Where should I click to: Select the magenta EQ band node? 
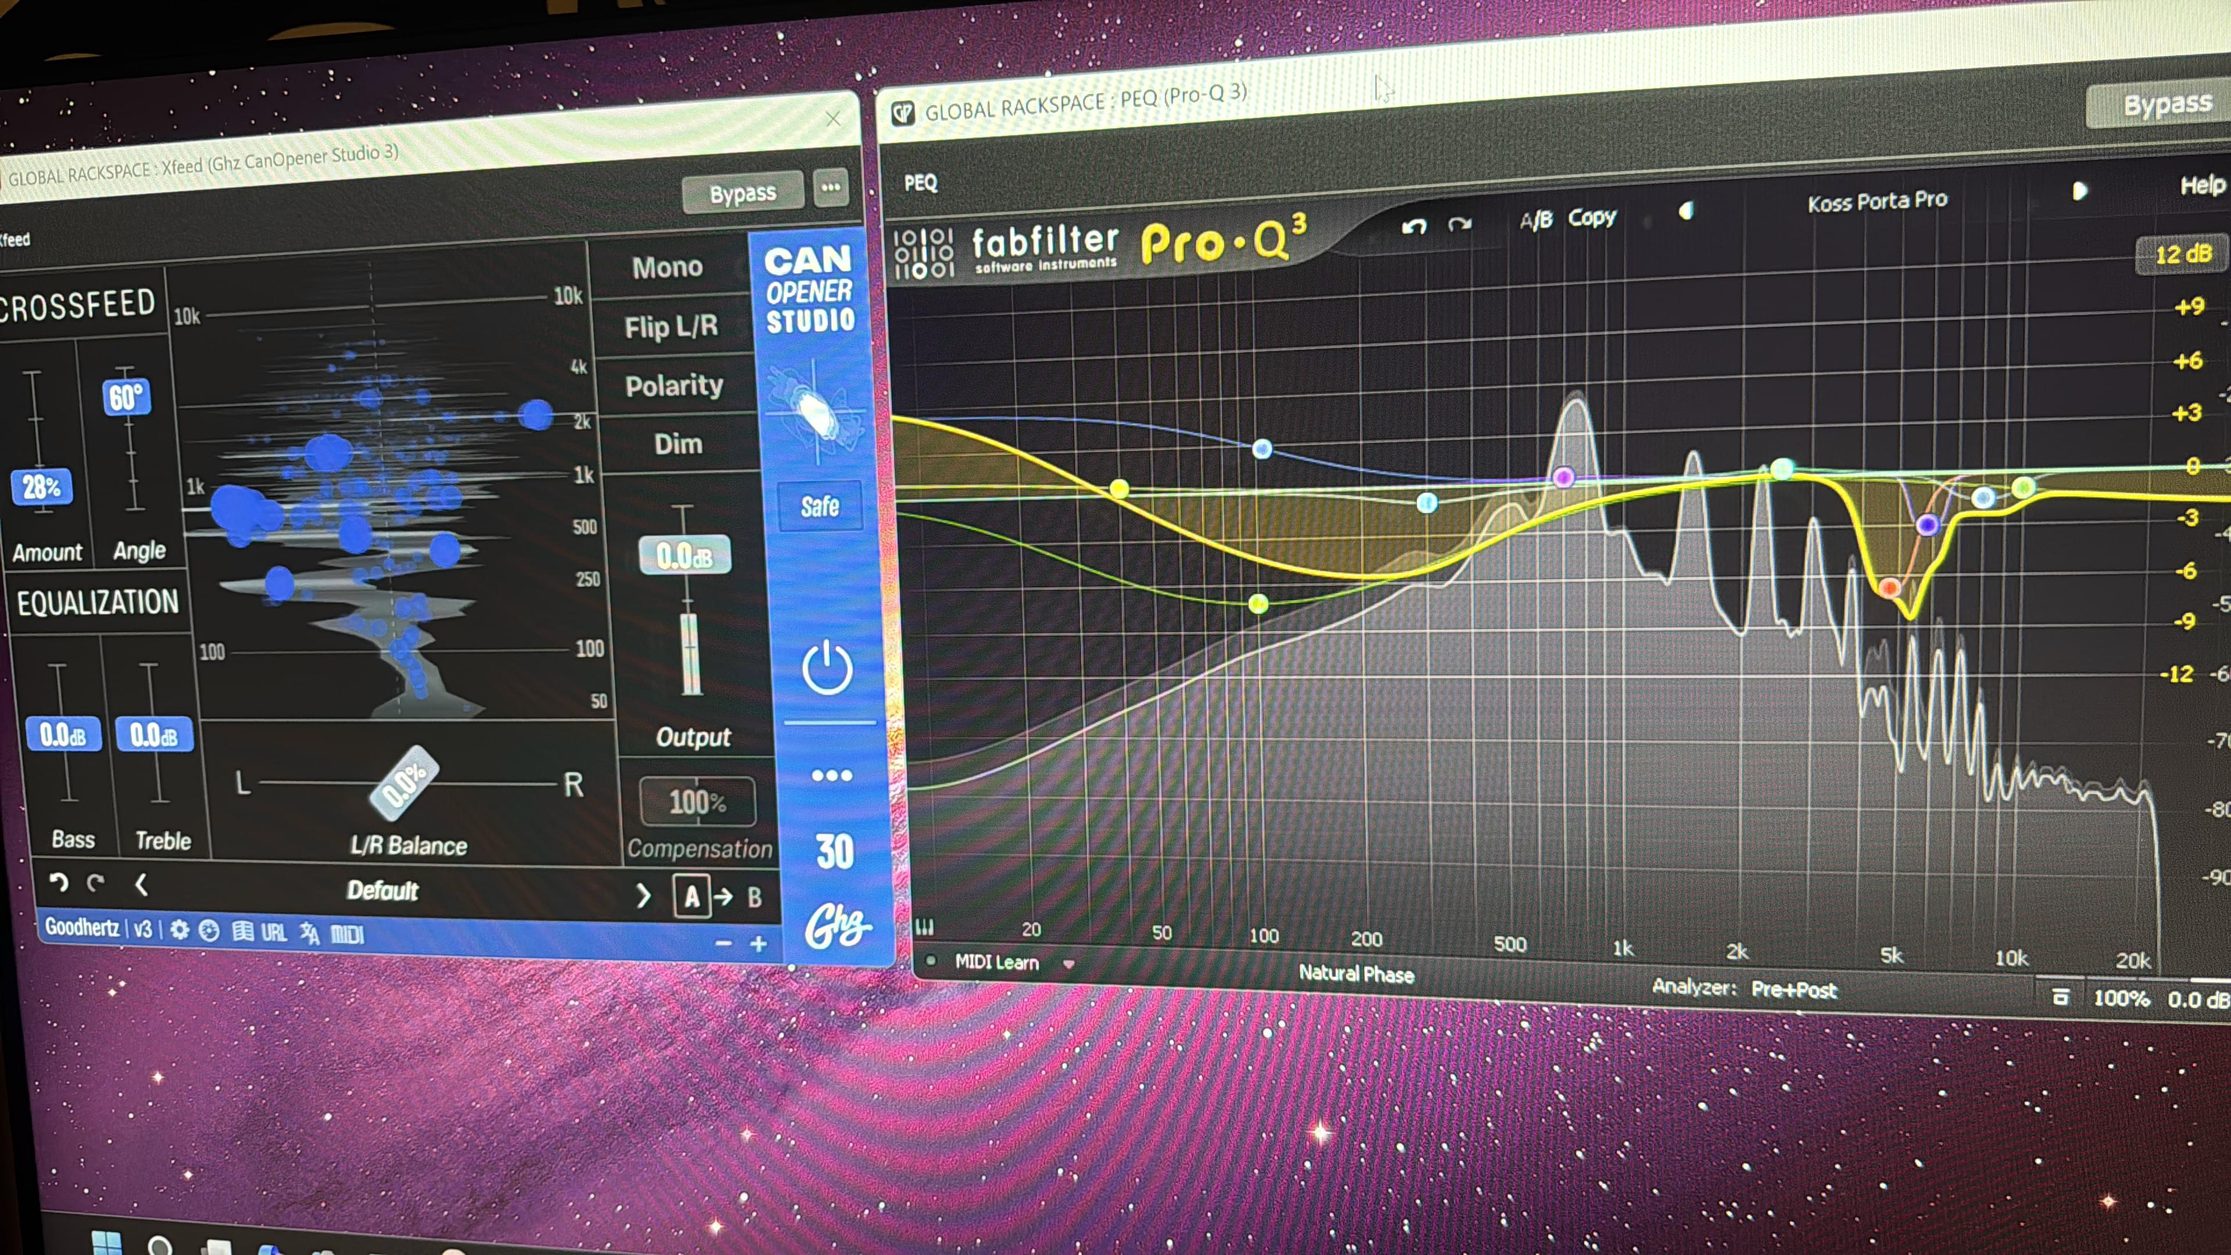1563,476
